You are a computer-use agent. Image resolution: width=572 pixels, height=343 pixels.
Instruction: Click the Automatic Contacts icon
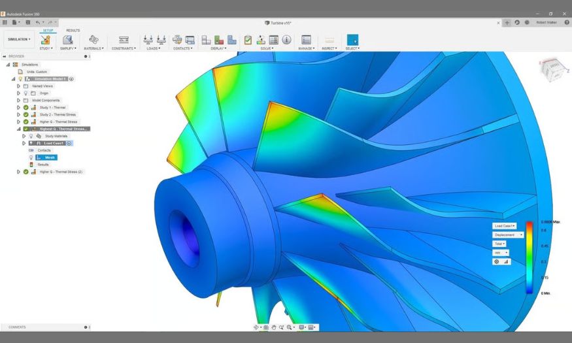point(177,40)
